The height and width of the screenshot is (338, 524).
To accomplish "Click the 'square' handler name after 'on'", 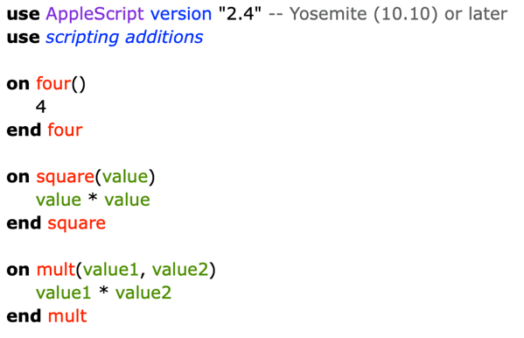I will pyautogui.click(x=66, y=177).
